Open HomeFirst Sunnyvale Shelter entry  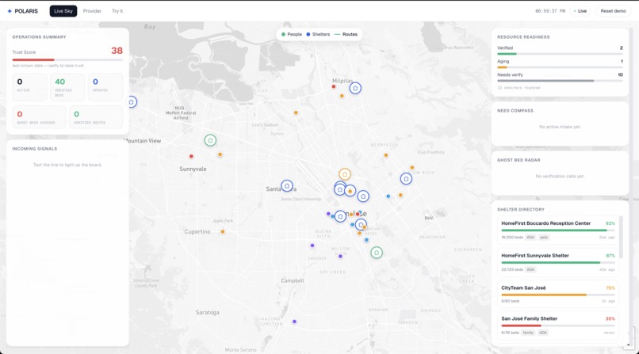(x=558, y=262)
